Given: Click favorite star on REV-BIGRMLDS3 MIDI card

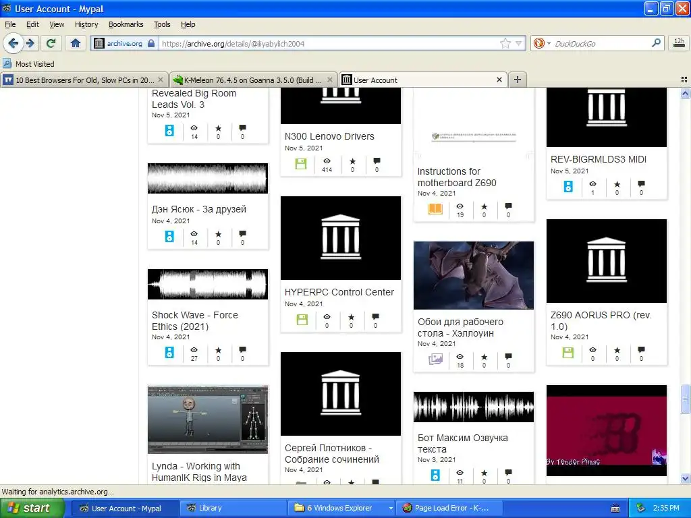Looking at the screenshot, I should tap(617, 184).
